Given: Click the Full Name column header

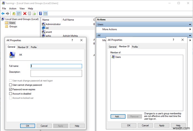Looking at the screenshot, I should point(77,20).
